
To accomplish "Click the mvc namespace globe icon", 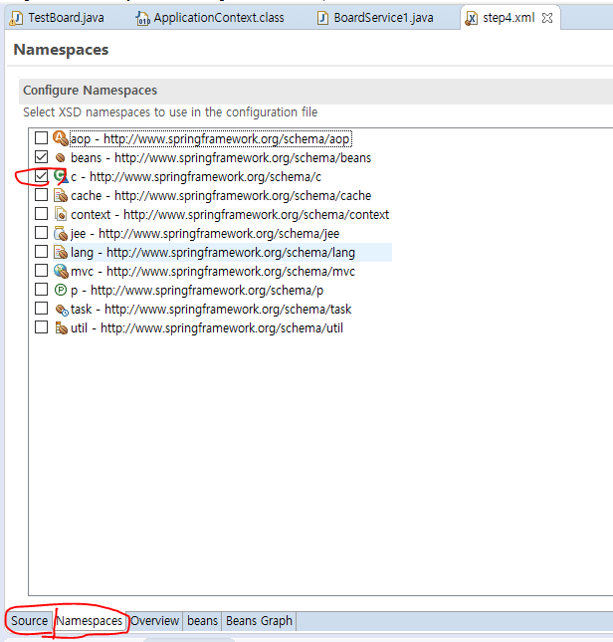I will tap(61, 271).
